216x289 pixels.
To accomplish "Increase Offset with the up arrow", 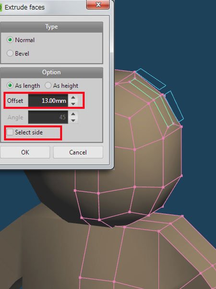I will (73, 97).
